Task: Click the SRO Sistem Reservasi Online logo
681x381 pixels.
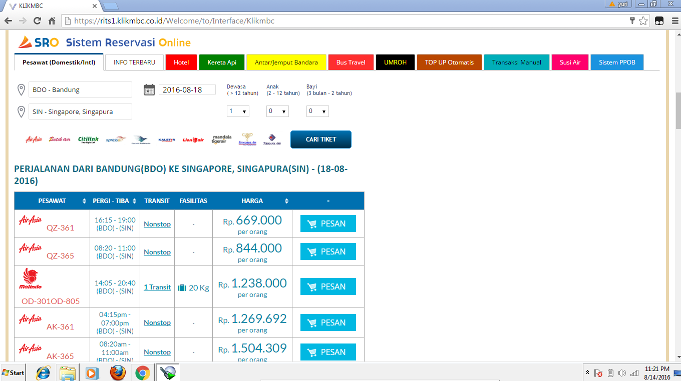Action: 105,42
